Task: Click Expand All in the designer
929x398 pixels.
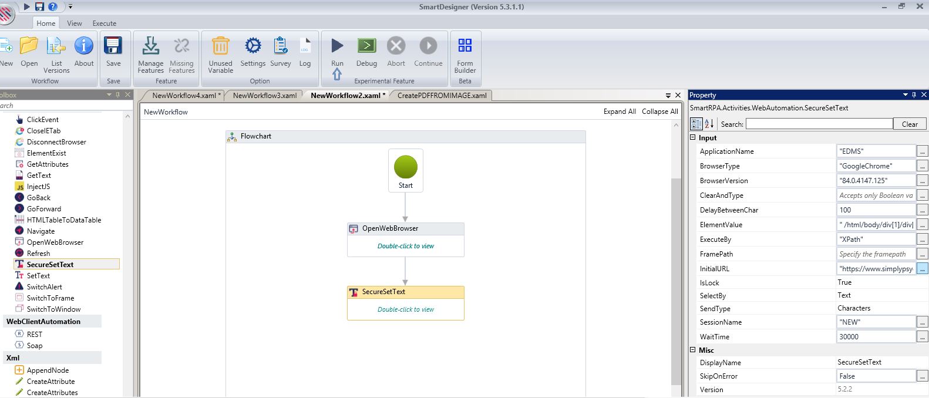Action: click(x=620, y=112)
